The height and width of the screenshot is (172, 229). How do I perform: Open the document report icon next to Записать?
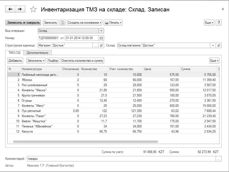point(63,23)
